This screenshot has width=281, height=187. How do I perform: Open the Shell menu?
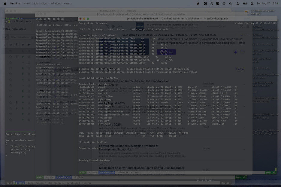coord(27,3)
